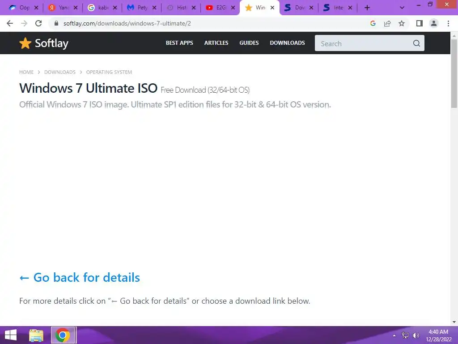
Task: Expand the tab search chevron
Action: [x=402, y=8]
